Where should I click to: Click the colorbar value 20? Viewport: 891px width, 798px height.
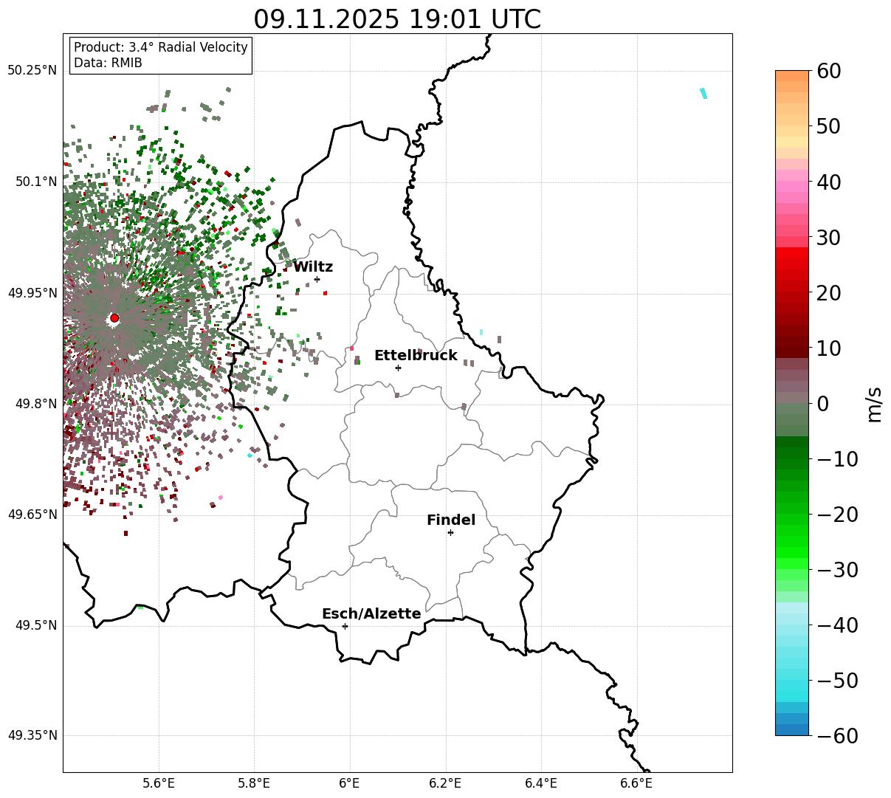click(x=828, y=292)
